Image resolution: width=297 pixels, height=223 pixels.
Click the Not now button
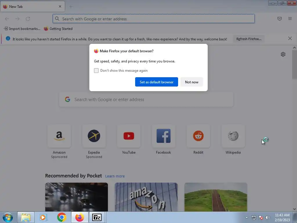[192, 82]
